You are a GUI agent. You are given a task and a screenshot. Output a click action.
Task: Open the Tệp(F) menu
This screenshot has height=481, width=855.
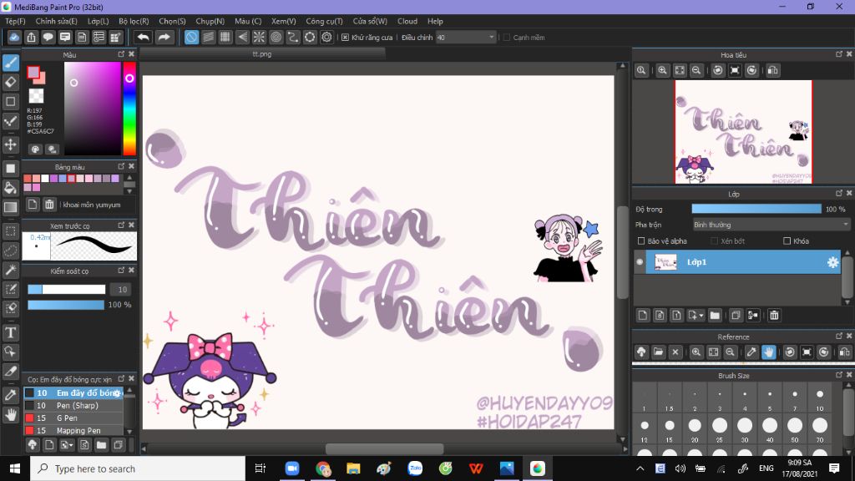click(15, 21)
